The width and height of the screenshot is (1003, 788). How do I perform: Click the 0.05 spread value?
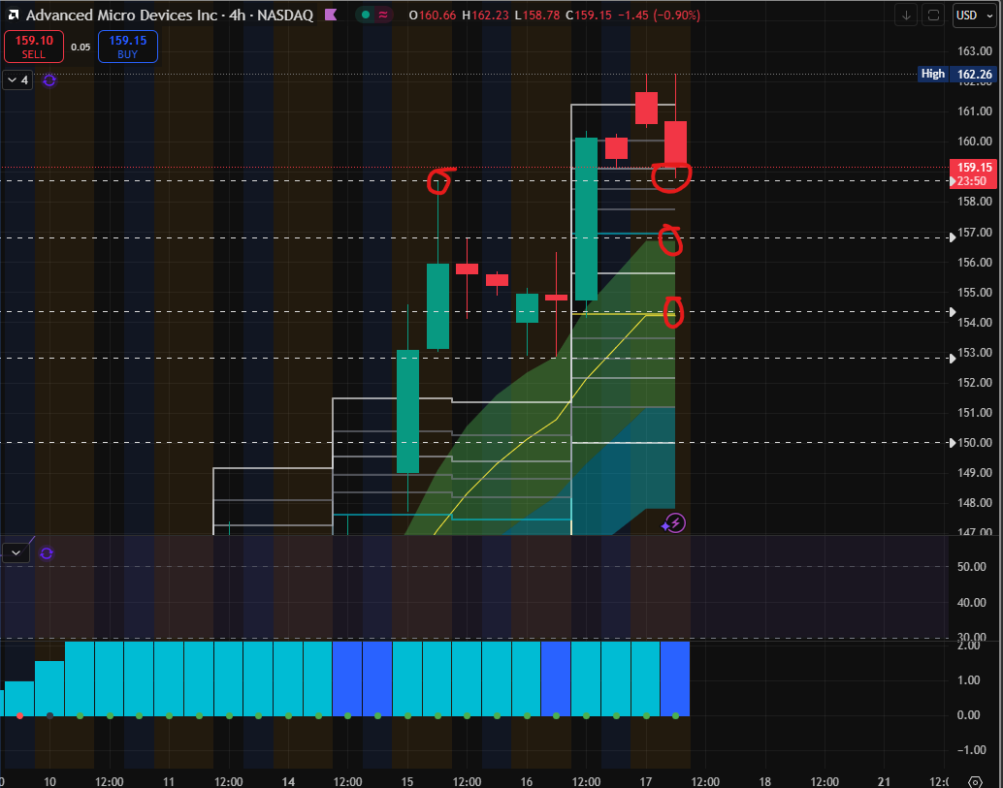click(81, 47)
